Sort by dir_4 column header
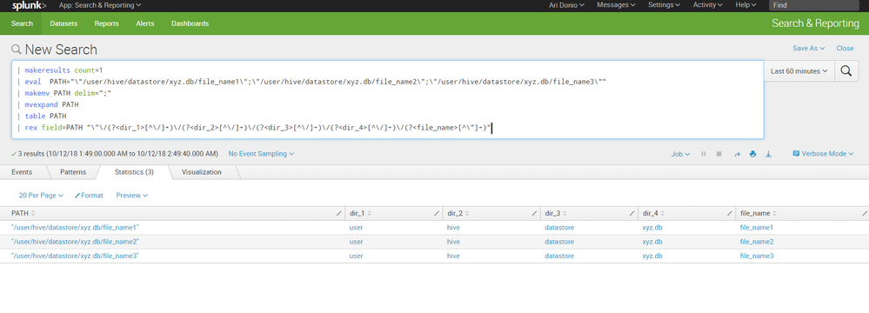Viewport: 869px width, 313px height. [653, 213]
